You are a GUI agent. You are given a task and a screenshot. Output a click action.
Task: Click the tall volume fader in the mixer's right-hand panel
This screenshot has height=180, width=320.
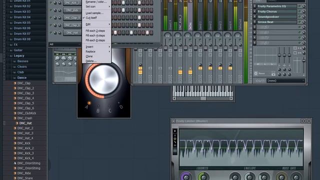point(303,60)
